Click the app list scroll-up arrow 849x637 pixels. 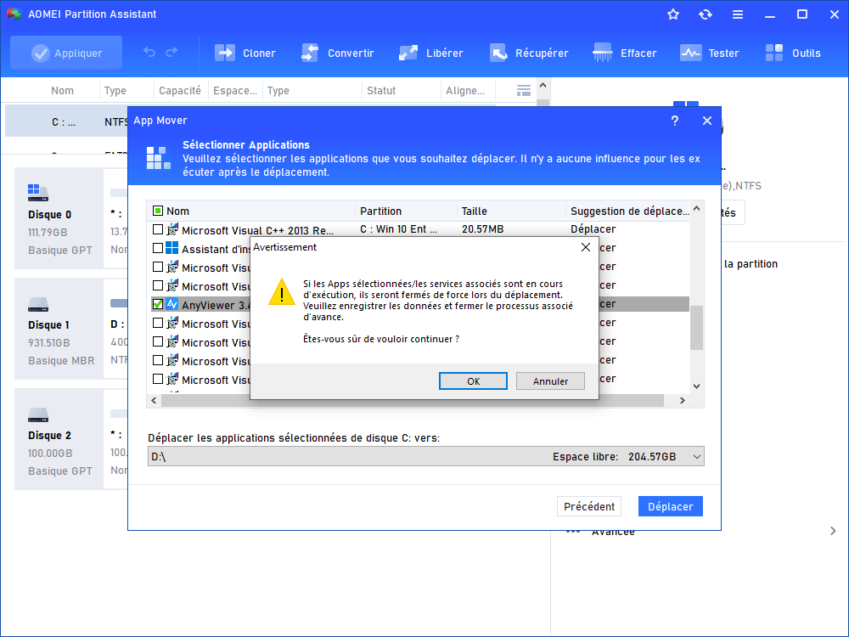[x=697, y=209]
